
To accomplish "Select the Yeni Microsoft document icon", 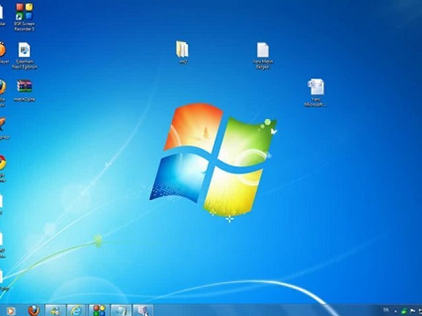I will (316, 93).
